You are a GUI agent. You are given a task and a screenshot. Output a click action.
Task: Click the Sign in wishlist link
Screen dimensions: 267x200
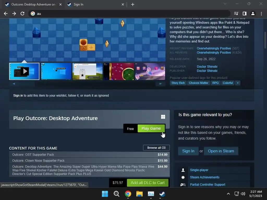coord(18,96)
